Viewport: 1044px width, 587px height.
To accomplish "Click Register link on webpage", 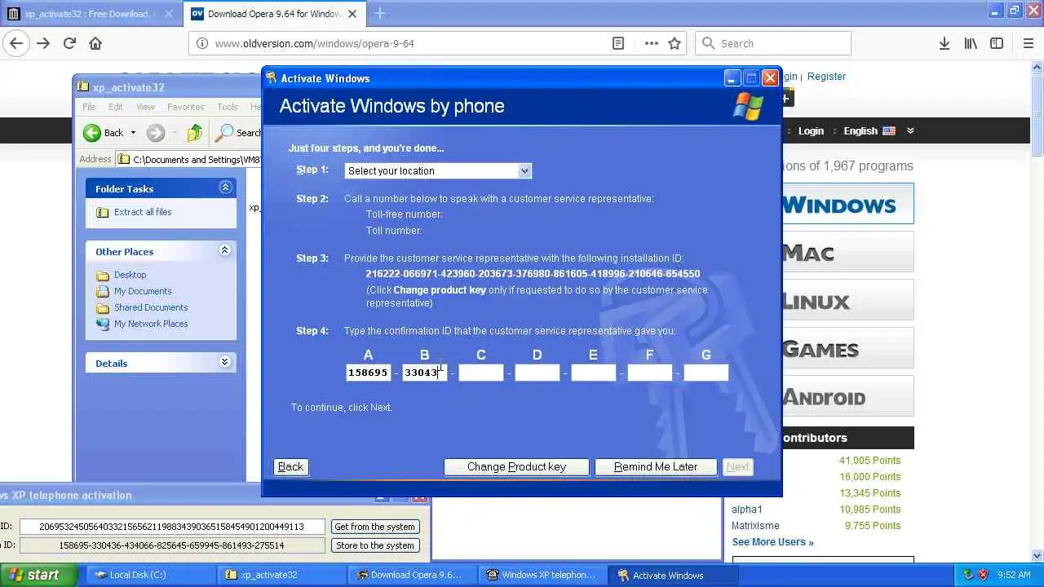I will pos(826,76).
